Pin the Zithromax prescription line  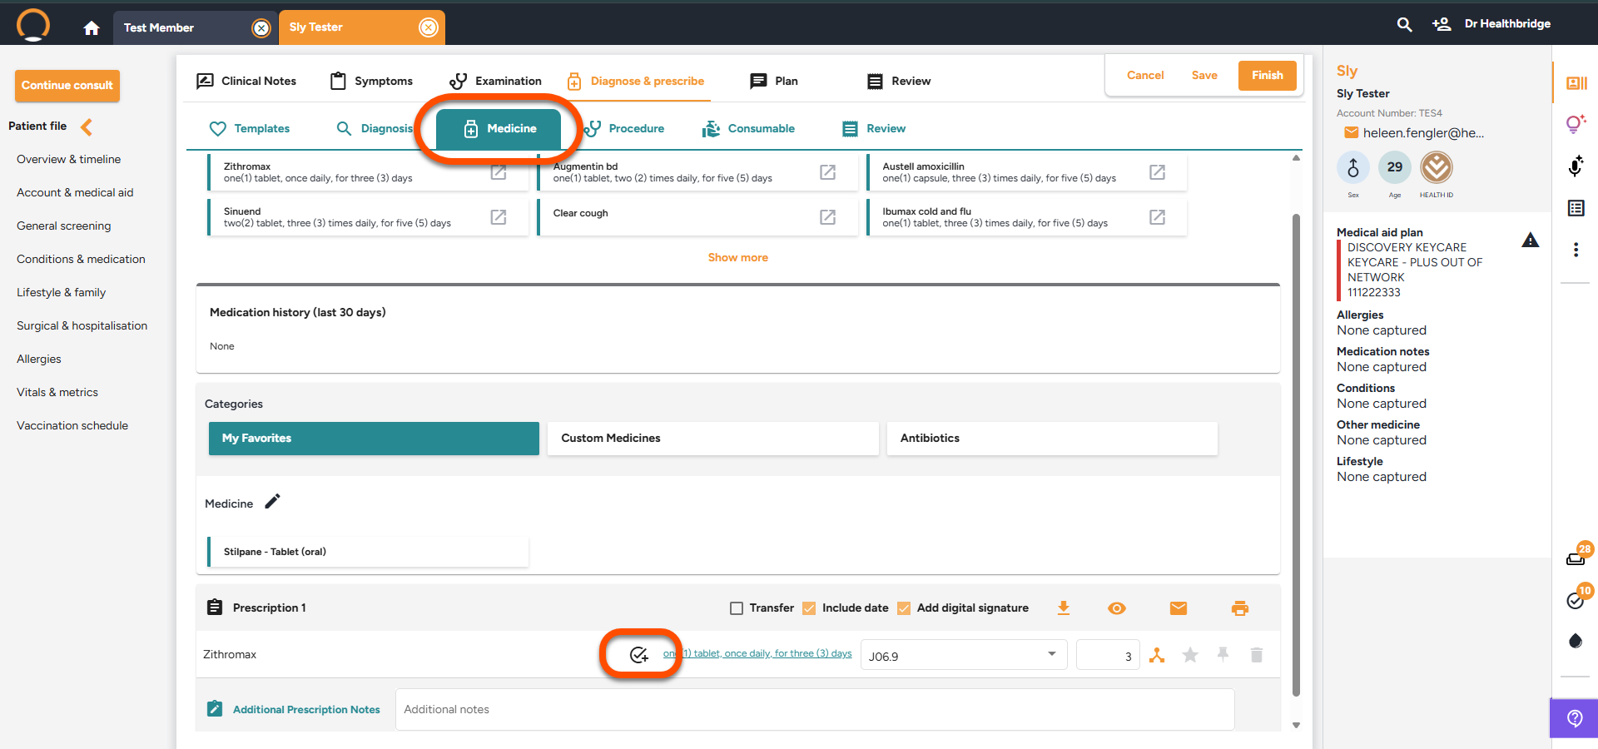(1223, 655)
